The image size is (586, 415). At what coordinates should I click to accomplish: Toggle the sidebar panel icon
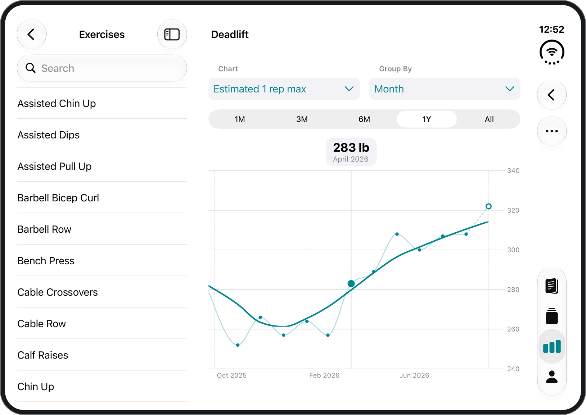click(172, 35)
